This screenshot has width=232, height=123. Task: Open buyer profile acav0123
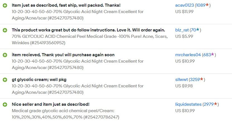[185, 5]
